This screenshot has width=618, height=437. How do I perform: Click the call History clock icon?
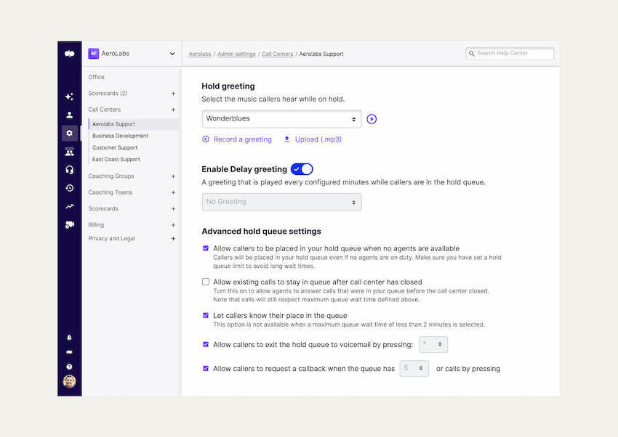(x=69, y=187)
